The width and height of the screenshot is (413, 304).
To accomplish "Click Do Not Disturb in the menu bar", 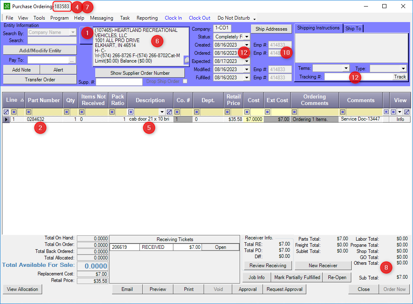I will click(233, 18).
